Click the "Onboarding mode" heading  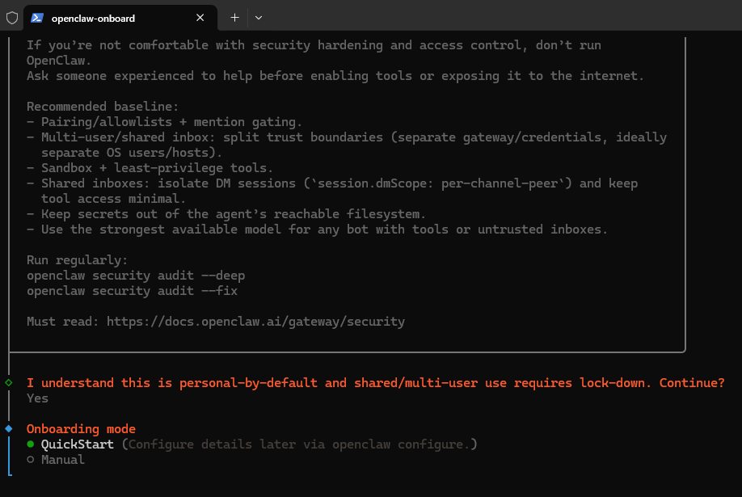click(81, 429)
